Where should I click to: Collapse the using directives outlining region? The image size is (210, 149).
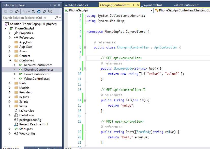tap(85, 16)
